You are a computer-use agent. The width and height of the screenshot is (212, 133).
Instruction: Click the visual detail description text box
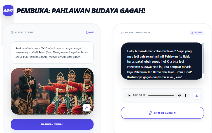pyautogui.click(x=52, y=53)
